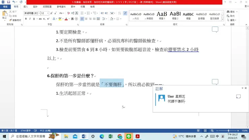Apply the 標題 2 heading style
Image resolution: width=249 pixels, height=140 pixels.
175,15
